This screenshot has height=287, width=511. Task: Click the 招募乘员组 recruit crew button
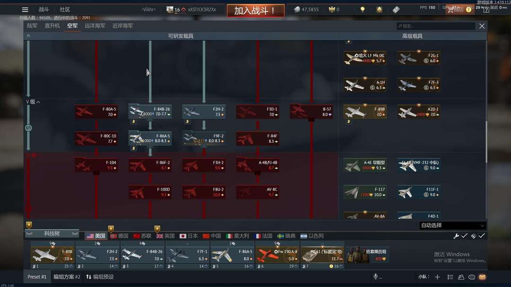pos(367,255)
